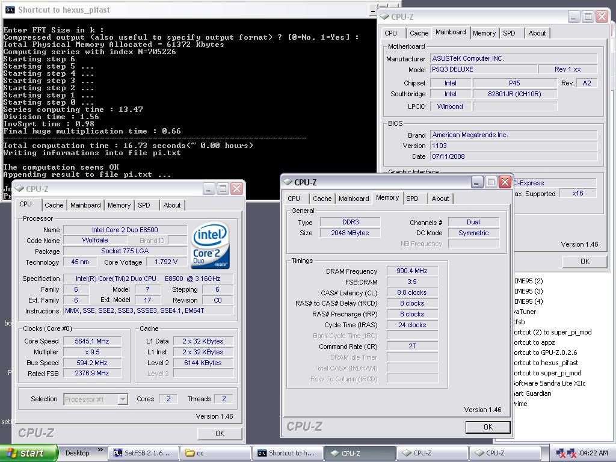Switch to Mainboard tab in CPU window
The width and height of the screenshot is (616, 462).
click(85, 205)
